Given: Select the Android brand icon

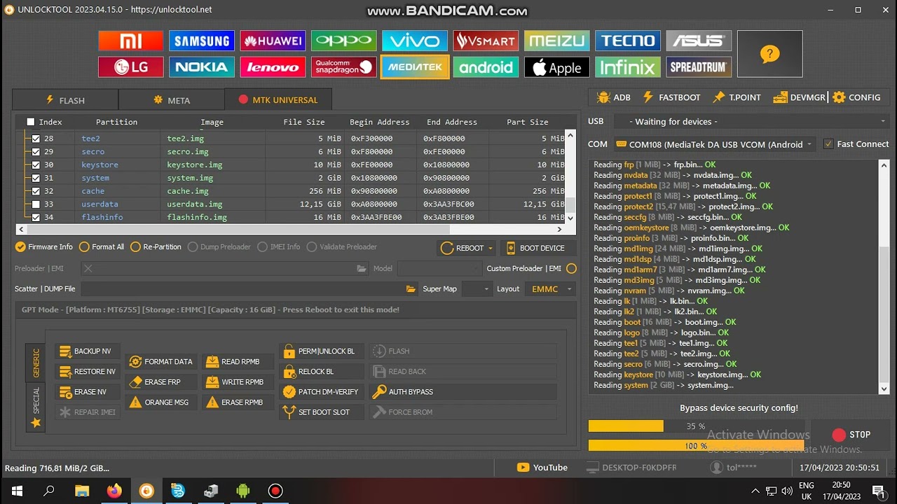Looking at the screenshot, I should tap(486, 67).
